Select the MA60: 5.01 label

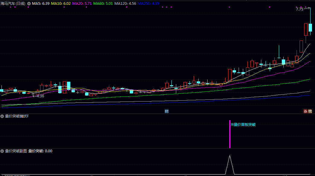click(103, 4)
